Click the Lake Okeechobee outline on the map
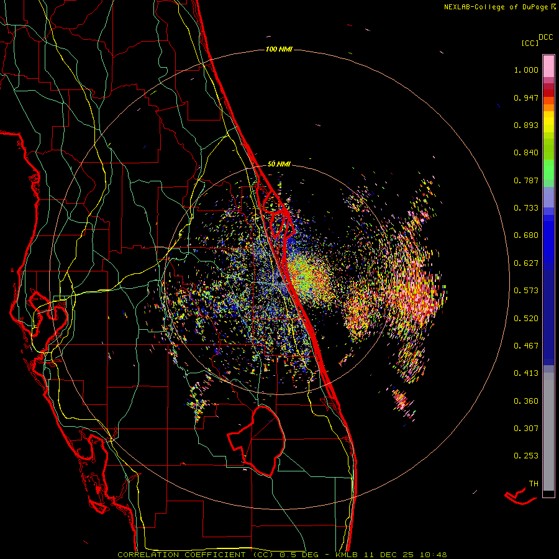Viewport: 559px width, 559px height. tap(257, 440)
